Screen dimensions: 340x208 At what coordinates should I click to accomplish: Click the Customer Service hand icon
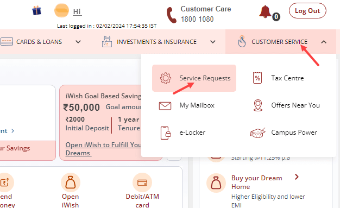pos(242,41)
